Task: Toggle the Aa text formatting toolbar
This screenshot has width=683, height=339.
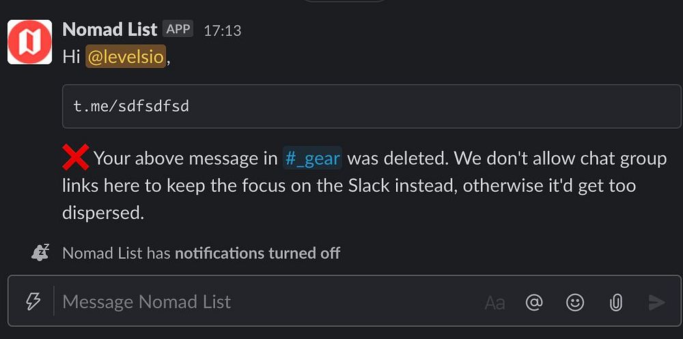Action: point(494,302)
